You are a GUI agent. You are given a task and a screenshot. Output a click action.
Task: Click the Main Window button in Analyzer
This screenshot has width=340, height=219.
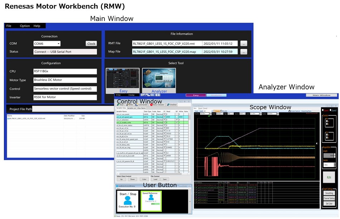pyautogui.click(x=322, y=95)
